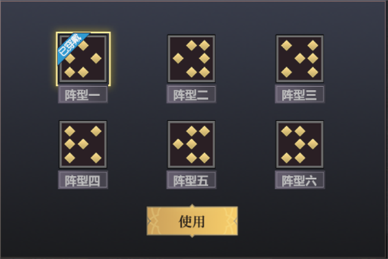Select the 阵型一 formation pattern tile

pos(83,59)
